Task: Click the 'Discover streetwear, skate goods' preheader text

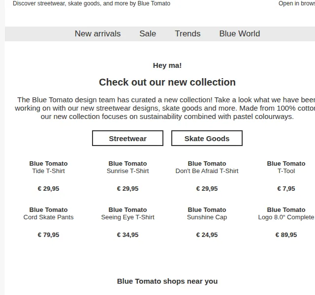Action: (92, 3)
